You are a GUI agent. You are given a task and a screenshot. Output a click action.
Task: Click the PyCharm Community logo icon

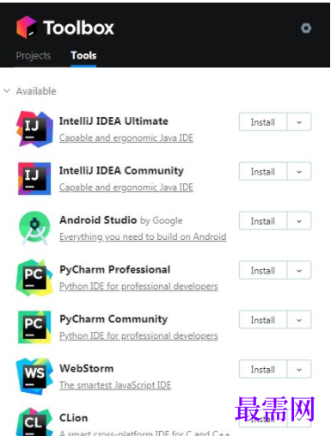[34, 327]
